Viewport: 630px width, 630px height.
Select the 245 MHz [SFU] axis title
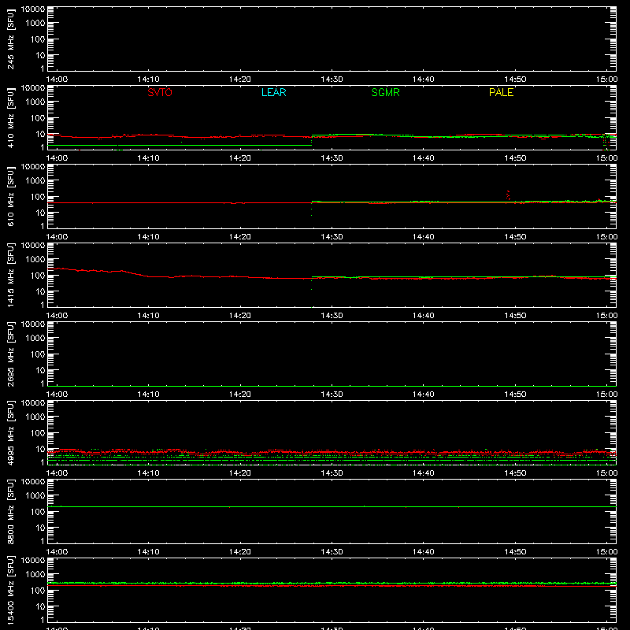point(11,39)
